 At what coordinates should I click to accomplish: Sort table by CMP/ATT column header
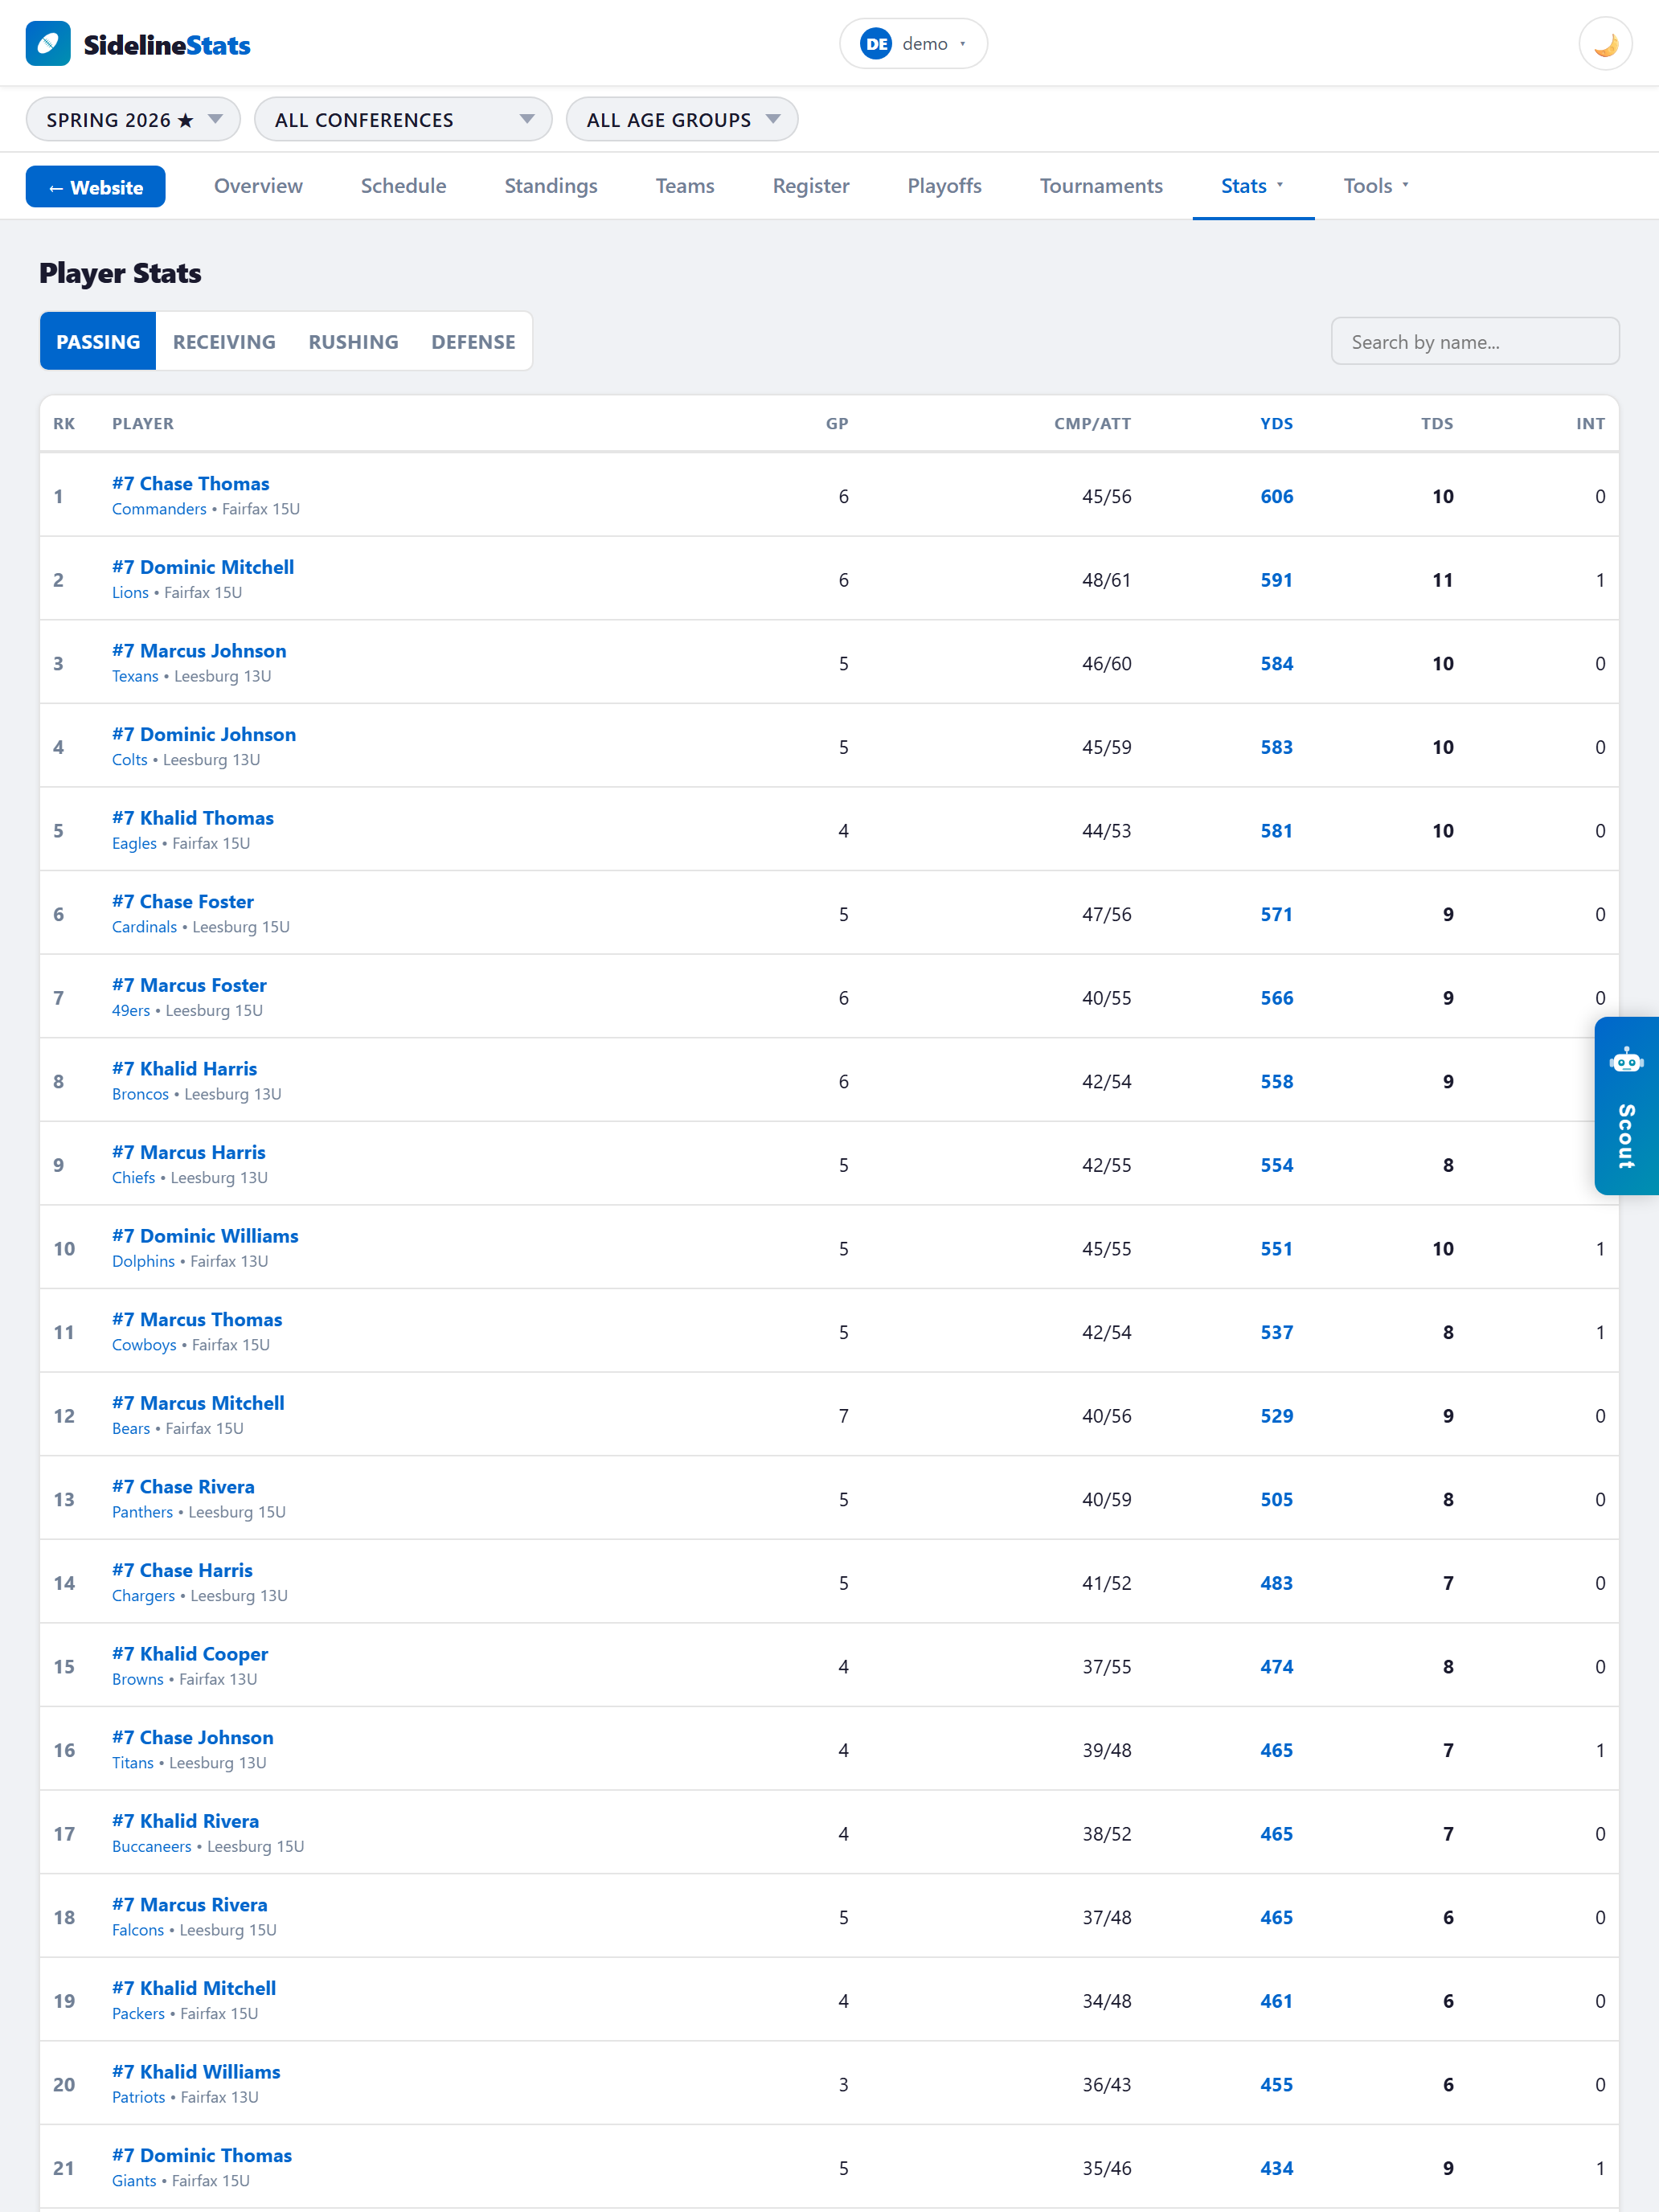click(x=1092, y=424)
